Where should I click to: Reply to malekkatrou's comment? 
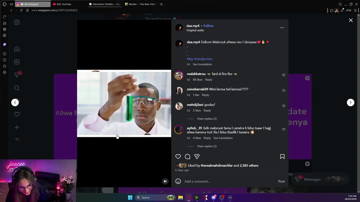click(209, 80)
